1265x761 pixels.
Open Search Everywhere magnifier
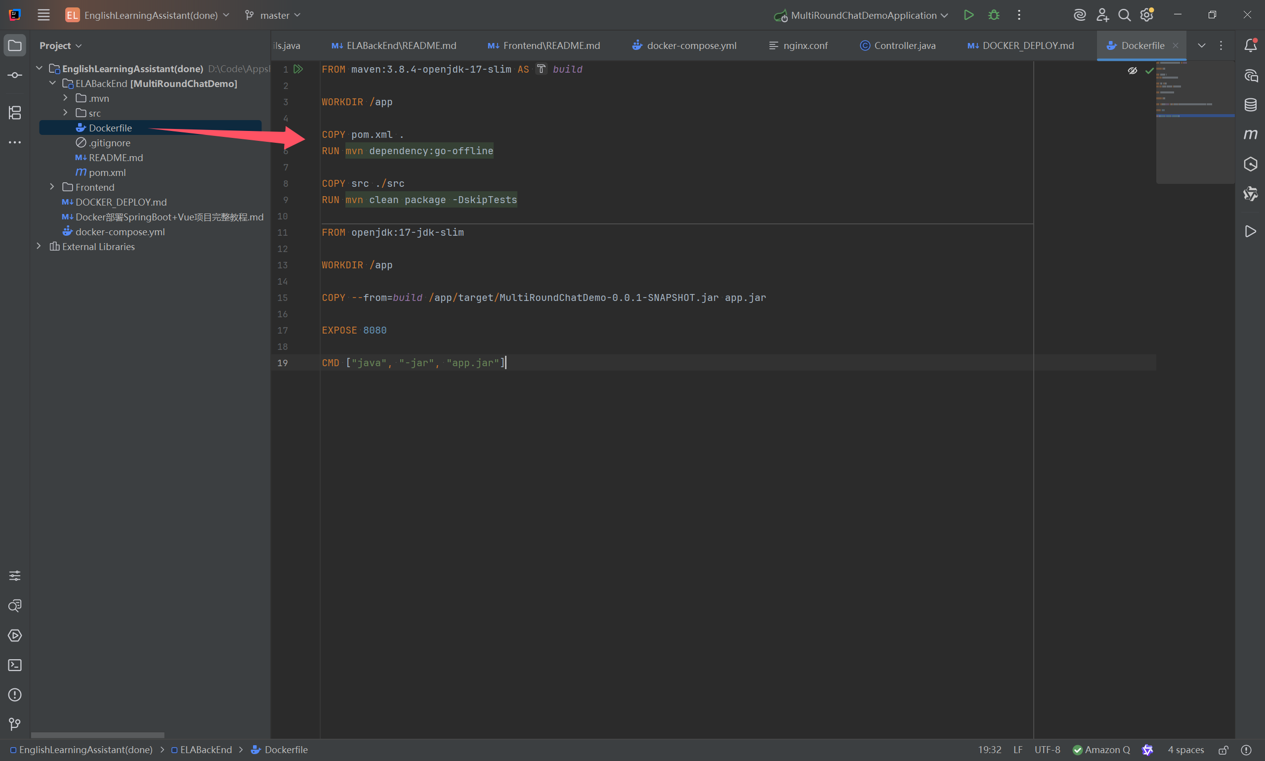click(1125, 15)
